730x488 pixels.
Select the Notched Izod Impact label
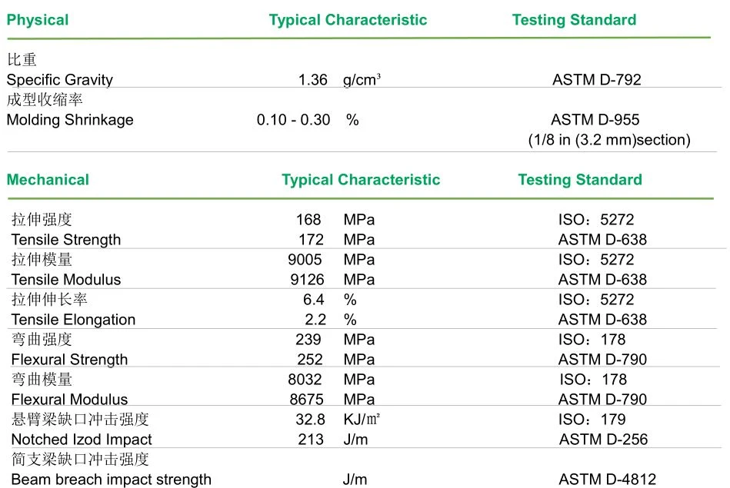click(x=82, y=440)
